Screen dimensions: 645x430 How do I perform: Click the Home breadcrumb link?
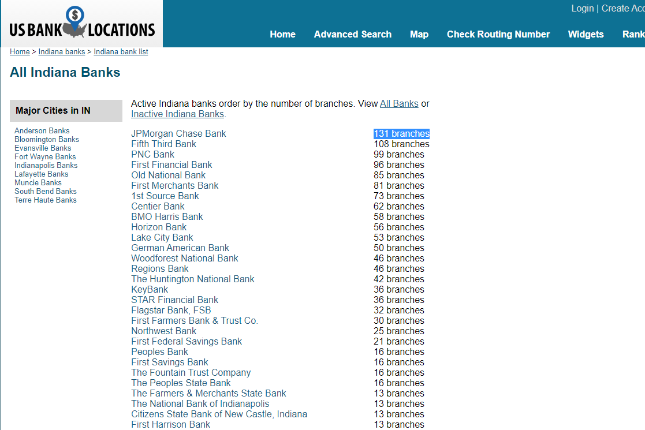20,51
